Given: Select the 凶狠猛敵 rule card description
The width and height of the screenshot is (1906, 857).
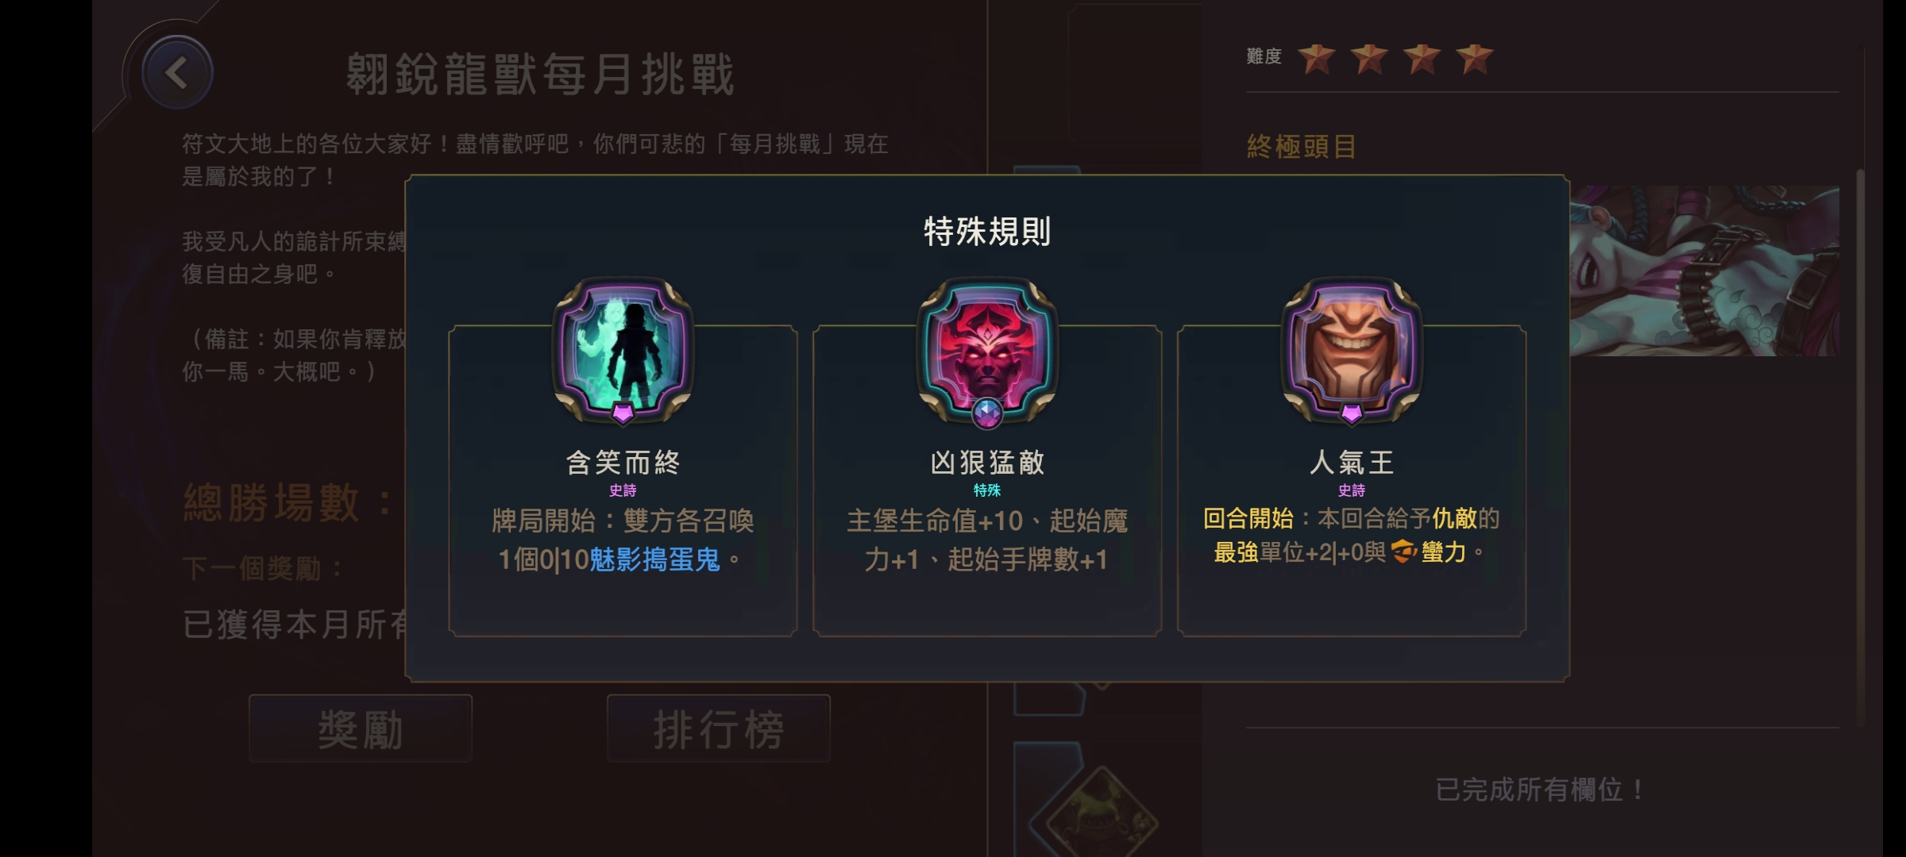Looking at the screenshot, I should tap(987, 540).
